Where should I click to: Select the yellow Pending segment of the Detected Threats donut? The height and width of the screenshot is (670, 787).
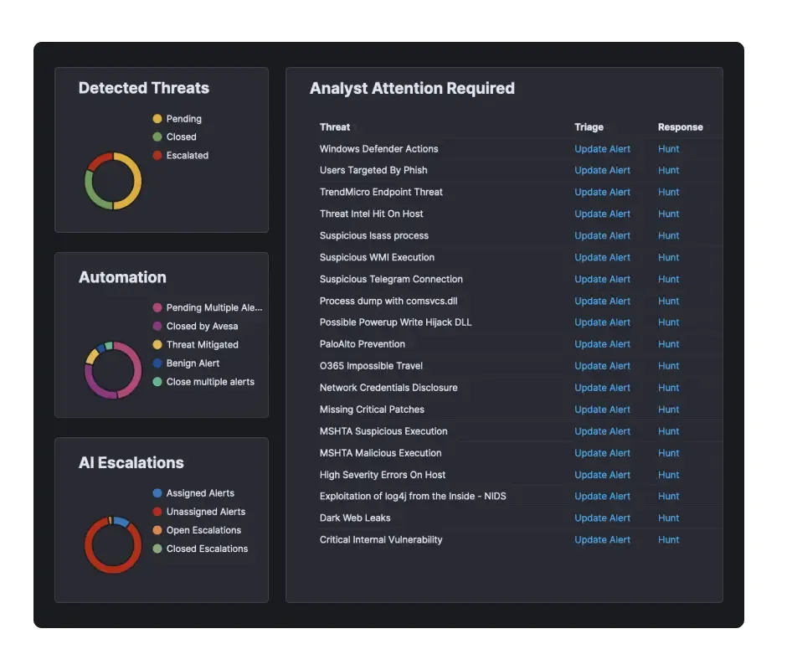click(x=136, y=180)
